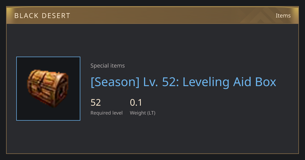Screen dimensions: 305x160
Task: Select the "Weight (LT)" label
Action: click(143, 113)
